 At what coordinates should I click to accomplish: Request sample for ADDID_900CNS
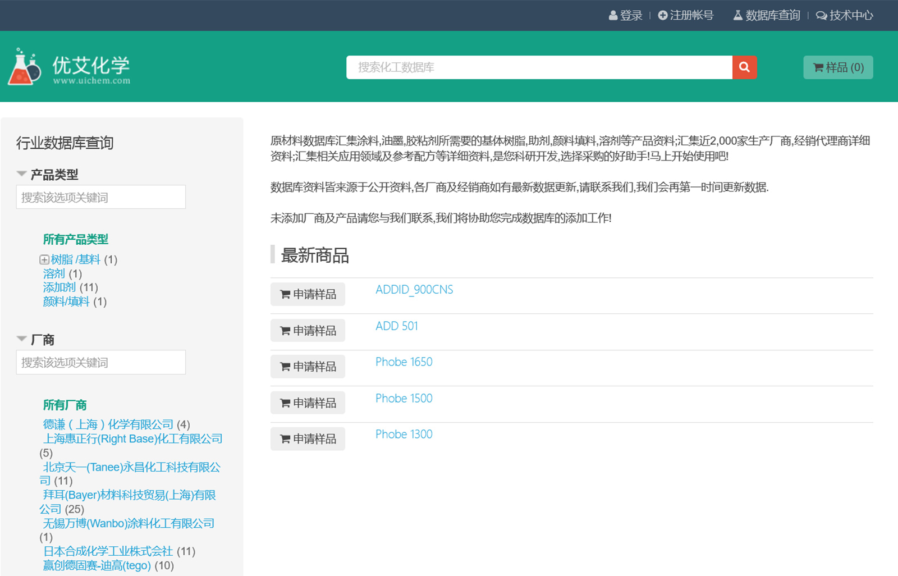(x=308, y=294)
